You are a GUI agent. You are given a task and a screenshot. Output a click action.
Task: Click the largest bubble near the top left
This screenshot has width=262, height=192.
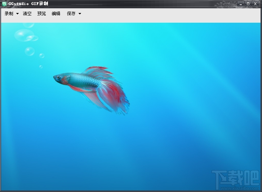24,35
